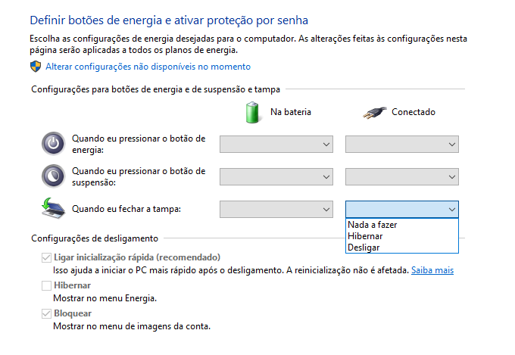Click the green battery icon
Image resolution: width=515 pixels, height=355 pixels.
[x=252, y=112]
